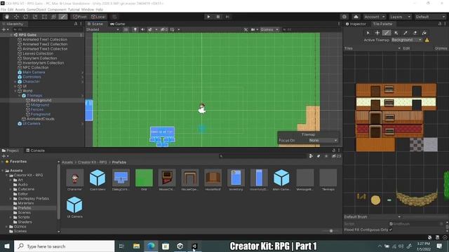Choose the Tile Palette Picker tool
449x252 pixels.
click(x=406, y=33)
